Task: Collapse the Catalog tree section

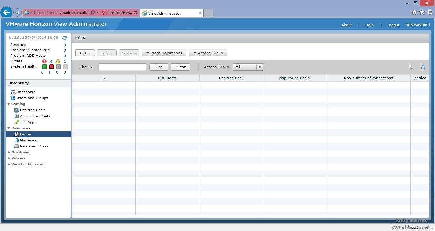Action: point(9,104)
